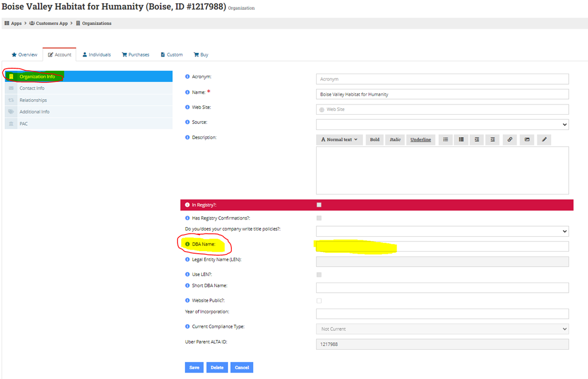Click into the Name input field

442,94
